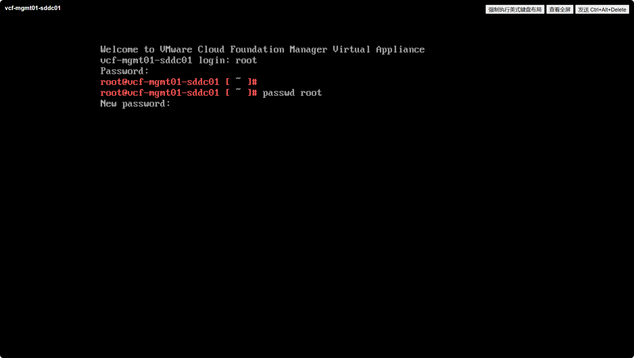The image size is (634, 358).
Task: Click the New password input field
Action: (176, 103)
